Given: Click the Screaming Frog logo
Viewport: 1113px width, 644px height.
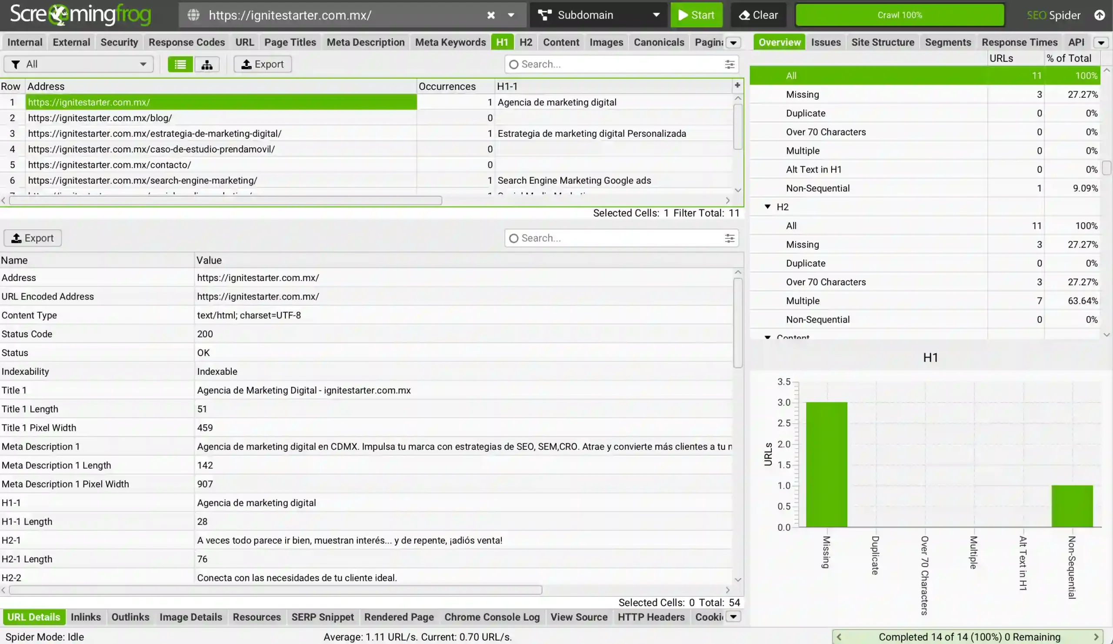Looking at the screenshot, I should pyautogui.click(x=80, y=15).
